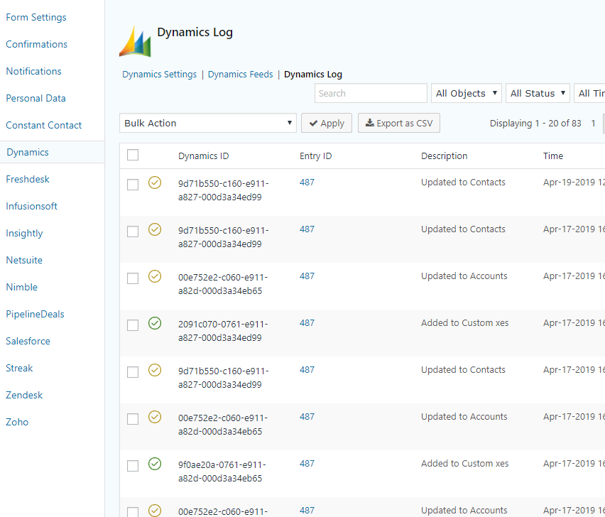This screenshot has height=517, width=605.
Task: Click the Search input field
Action: pos(371,93)
